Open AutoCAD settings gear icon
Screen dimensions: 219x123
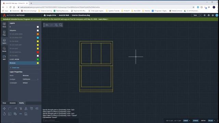(205, 15)
